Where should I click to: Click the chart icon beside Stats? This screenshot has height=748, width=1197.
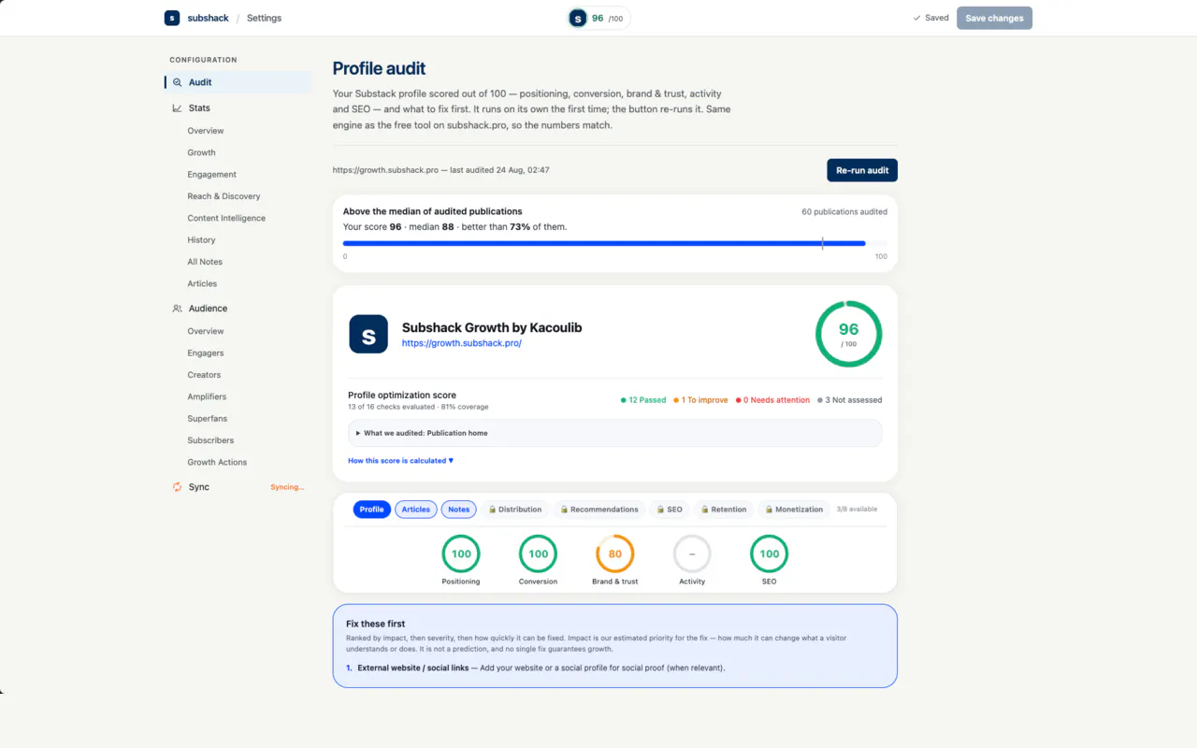tap(177, 108)
